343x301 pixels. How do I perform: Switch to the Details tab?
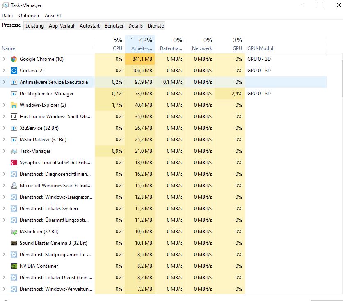[x=135, y=26]
